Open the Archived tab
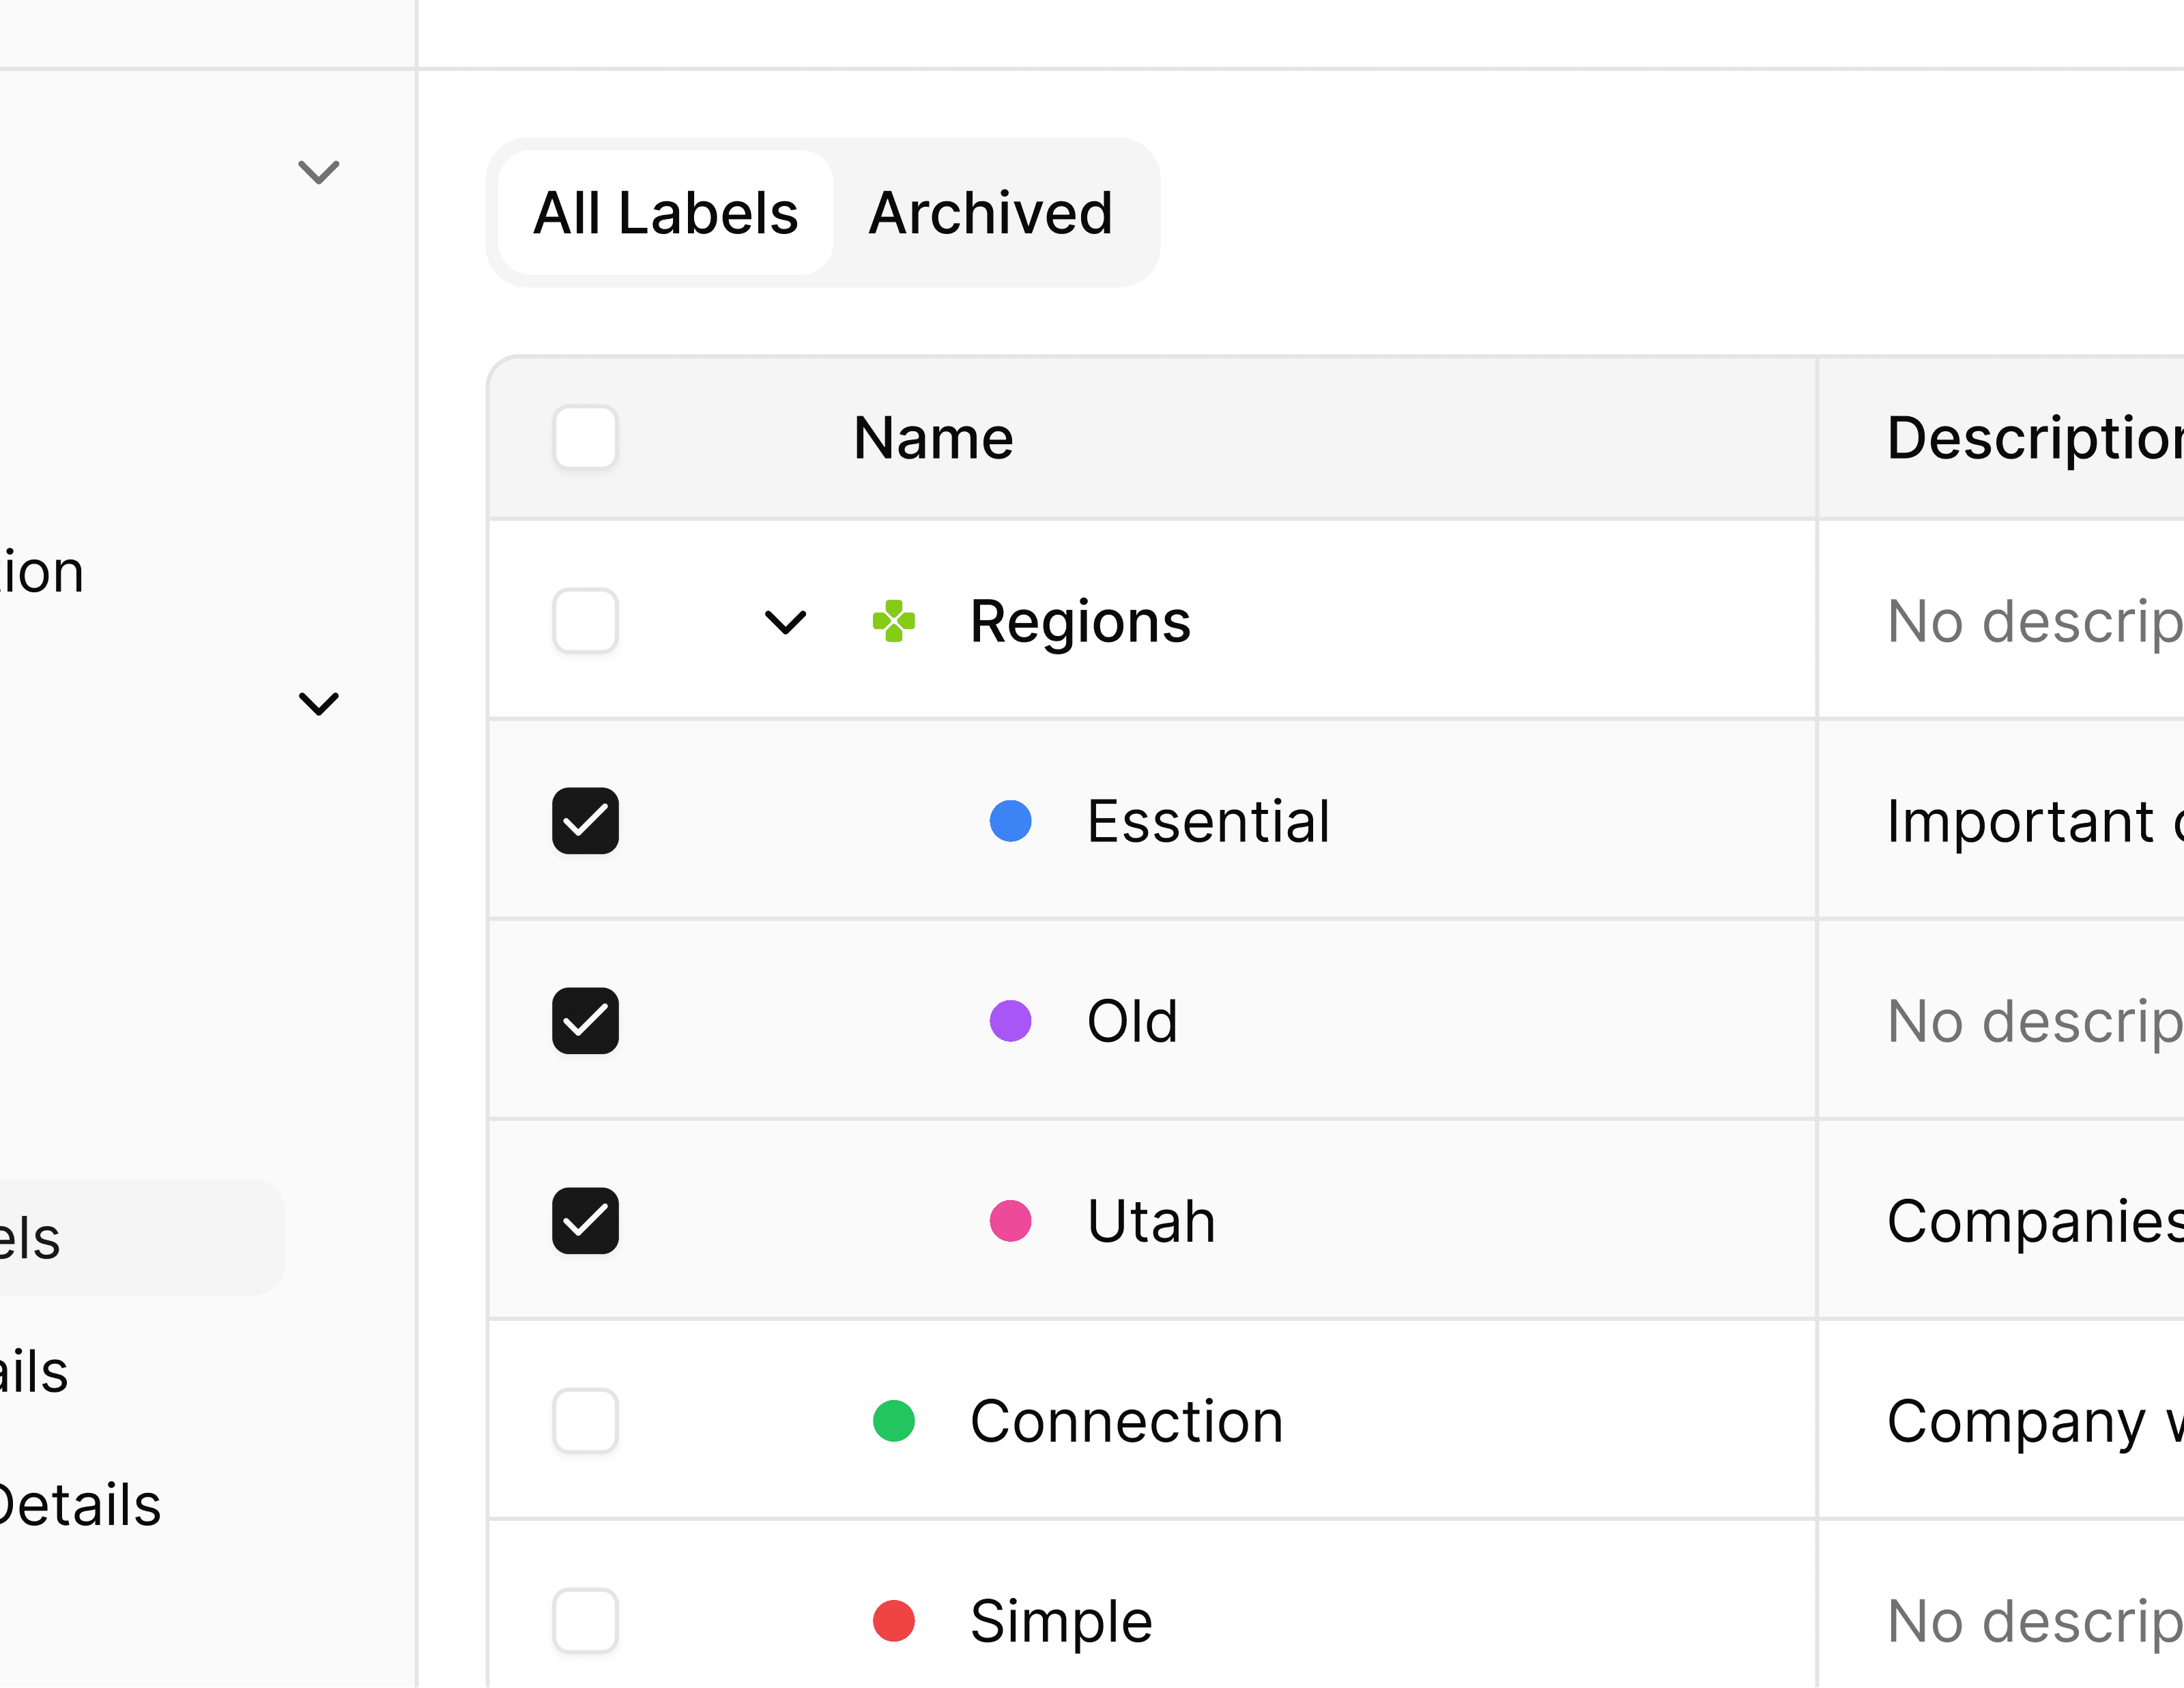This screenshot has width=2184, height=1688. (990, 213)
